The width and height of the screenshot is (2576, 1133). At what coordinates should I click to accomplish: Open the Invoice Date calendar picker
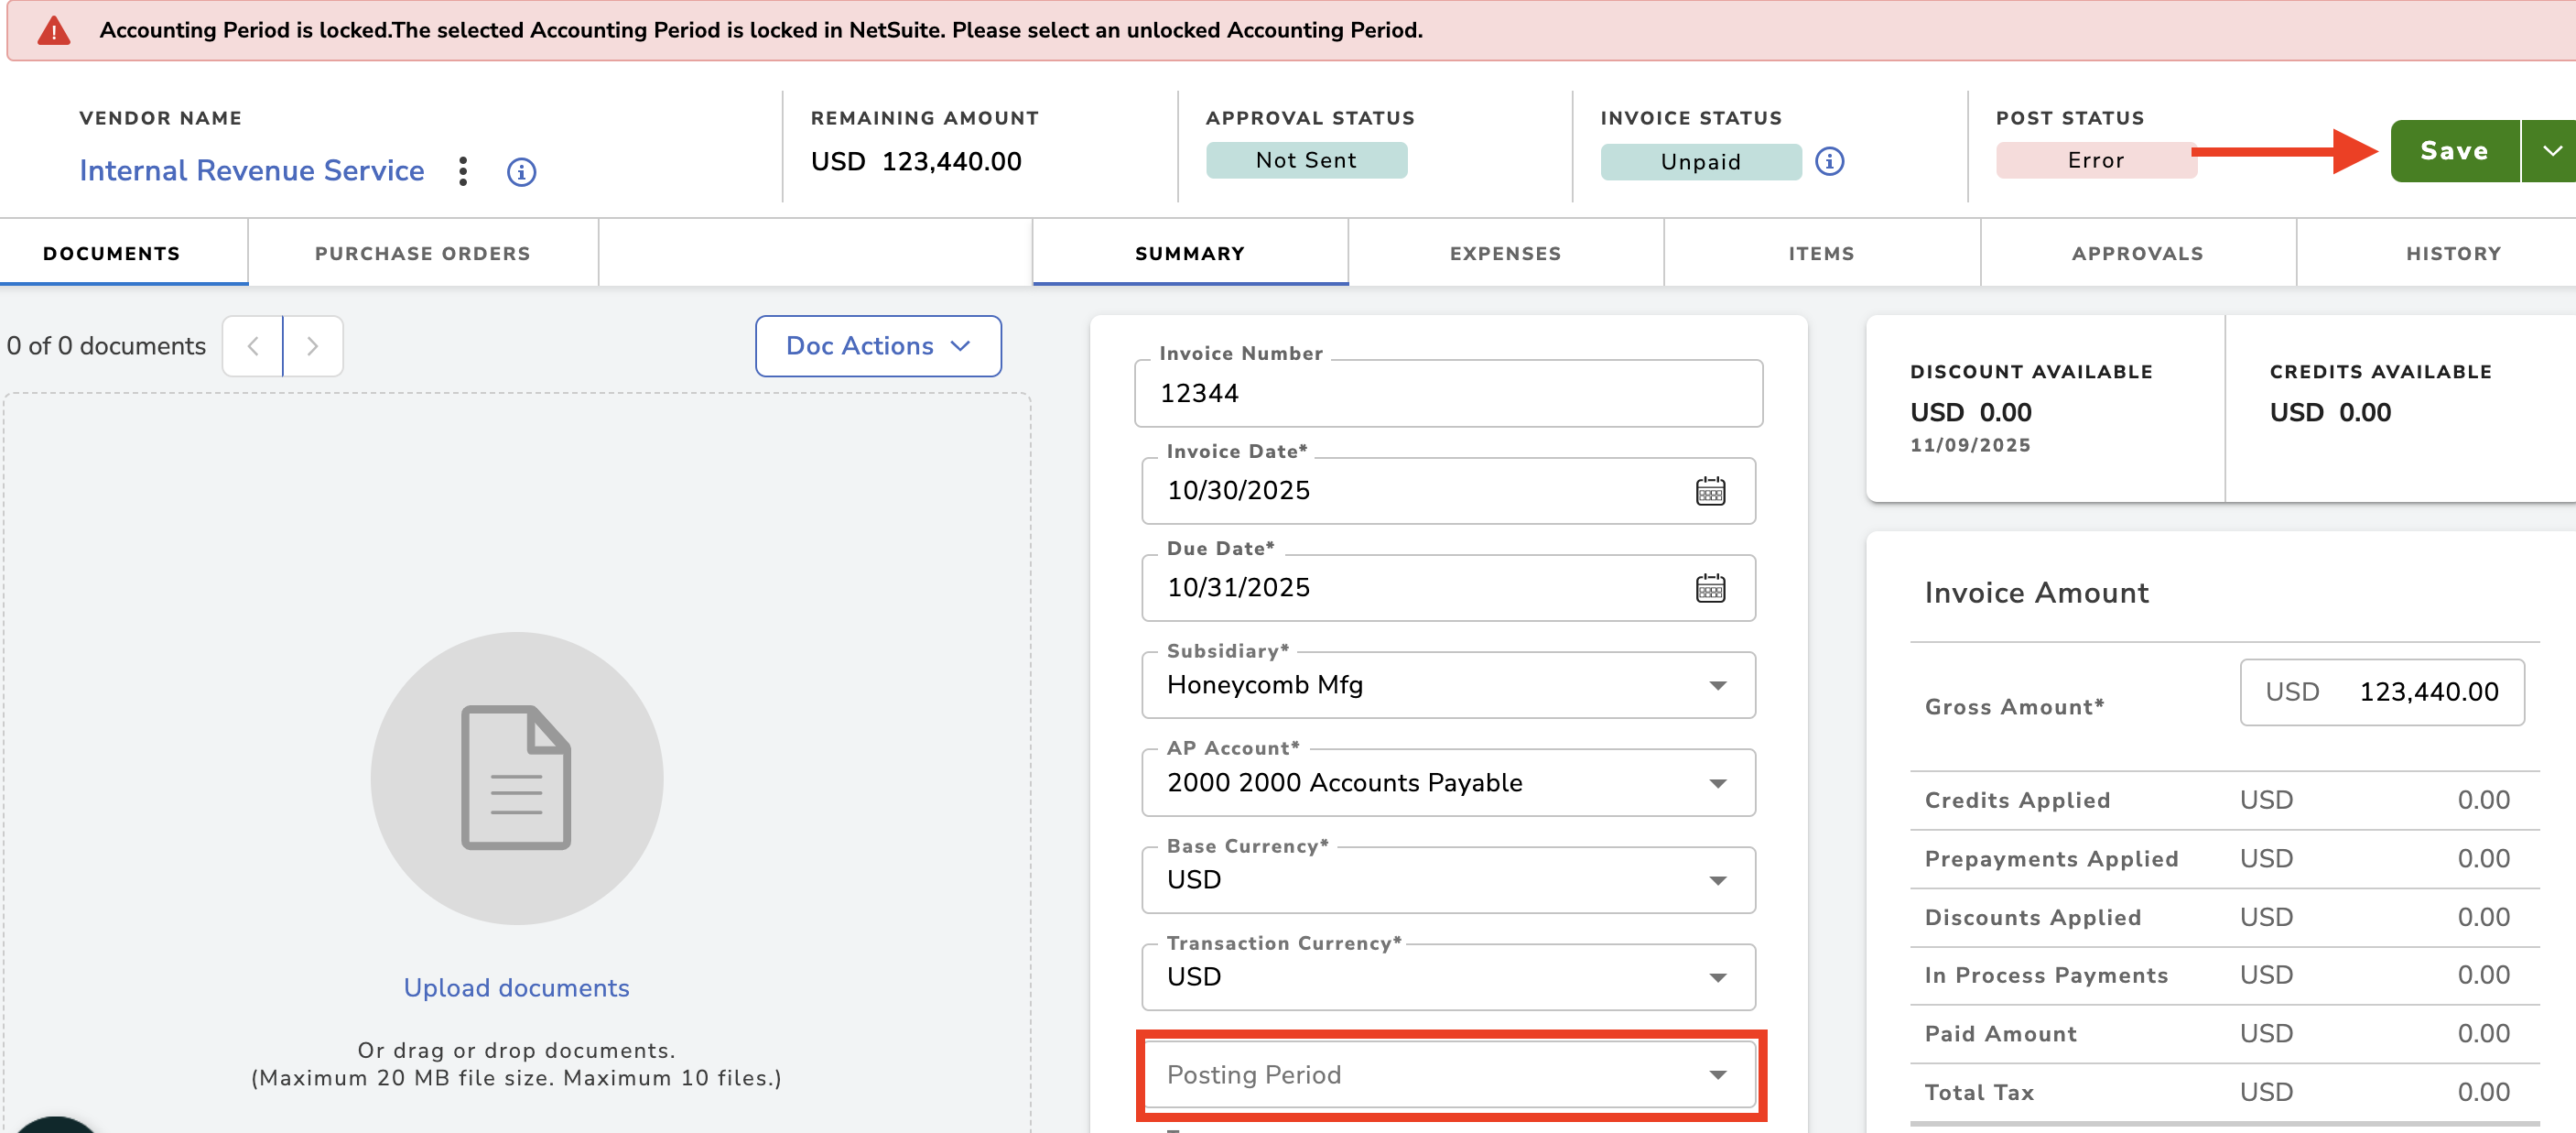coord(1710,490)
